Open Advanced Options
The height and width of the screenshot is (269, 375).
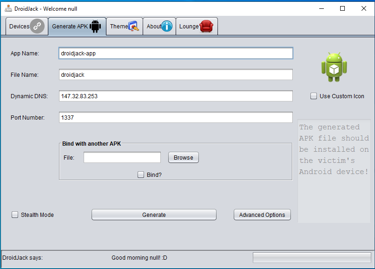coord(262,215)
